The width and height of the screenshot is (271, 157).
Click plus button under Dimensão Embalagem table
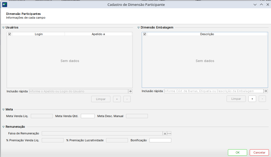[252, 99]
